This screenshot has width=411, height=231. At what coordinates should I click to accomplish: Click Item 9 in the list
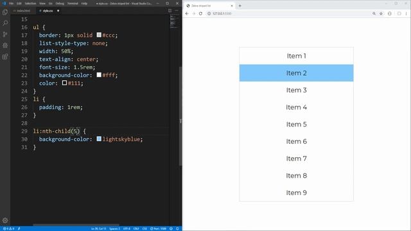pyautogui.click(x=297, y=193)
